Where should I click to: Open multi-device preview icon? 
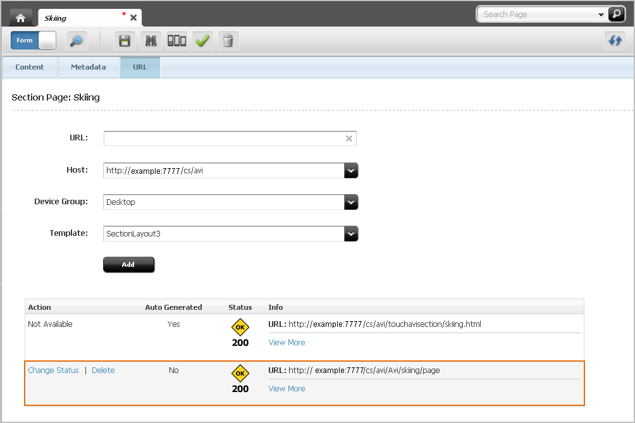176,40
